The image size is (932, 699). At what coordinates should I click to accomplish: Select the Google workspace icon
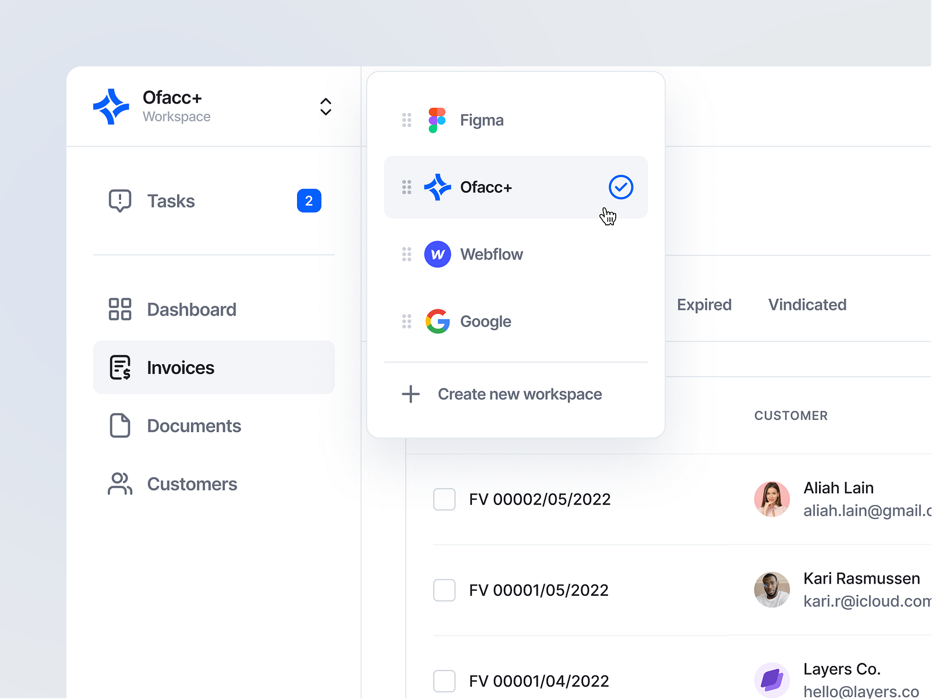437,321
